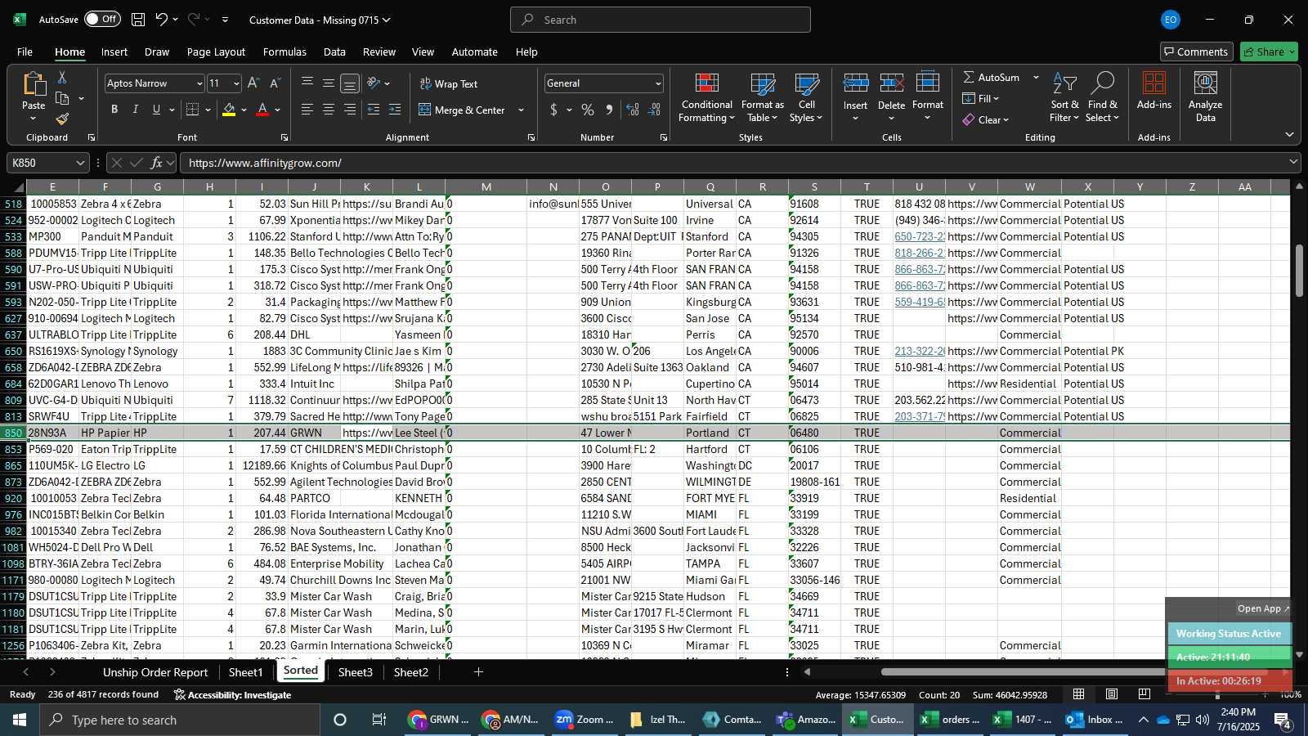
Task: Click Insert Function fx icon
Action: pyautogui.click(x=157, y=163)
